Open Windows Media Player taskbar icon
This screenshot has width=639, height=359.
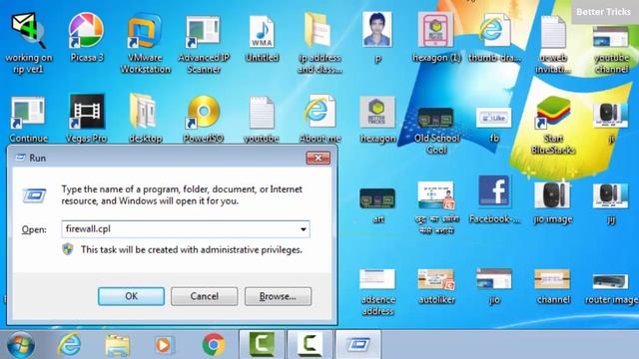[x=165, y=345]
